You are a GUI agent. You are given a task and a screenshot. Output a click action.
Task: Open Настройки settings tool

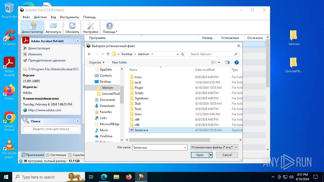point(90,28)
